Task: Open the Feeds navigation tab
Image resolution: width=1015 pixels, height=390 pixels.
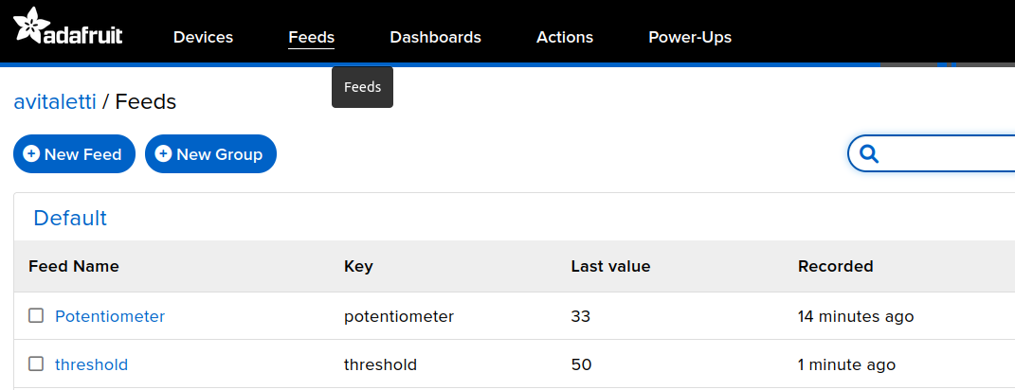Action: (311, 37)
